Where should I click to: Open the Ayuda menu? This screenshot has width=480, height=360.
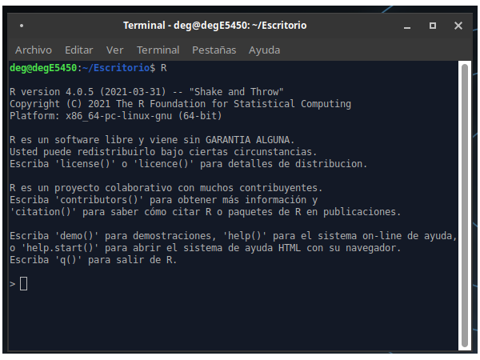[x=264, y=50]
